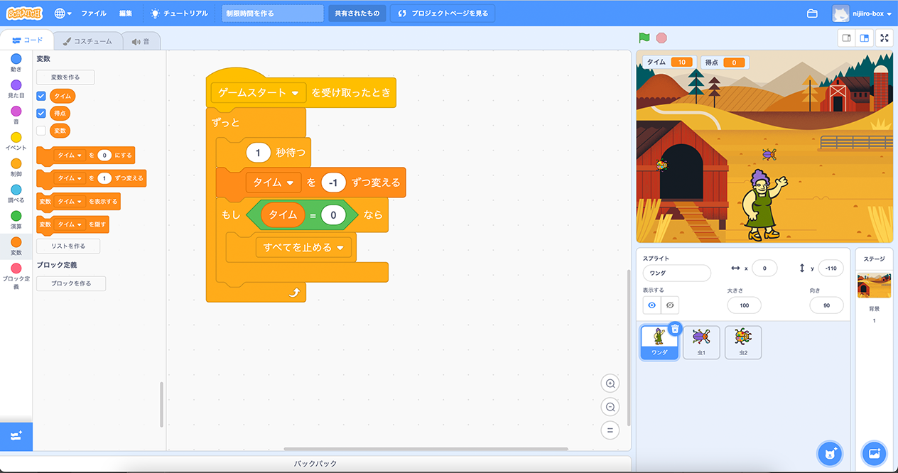The width and height of the screenshot is (898, 473).
Task: Zoom in on the code workspace
Action: 609,384
